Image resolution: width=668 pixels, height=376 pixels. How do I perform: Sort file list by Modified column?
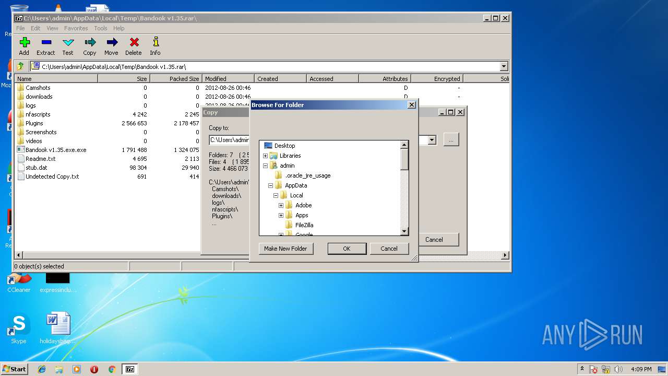228,79
